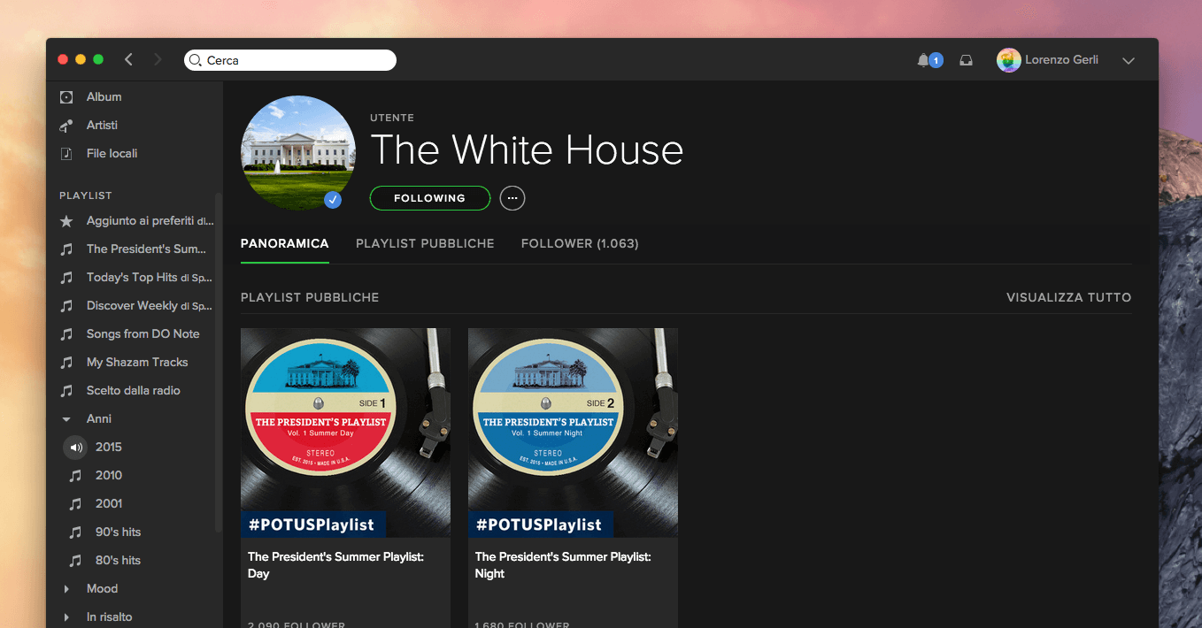Click the File locali icon
1202x628 pixels.
[x=66, y=154]
